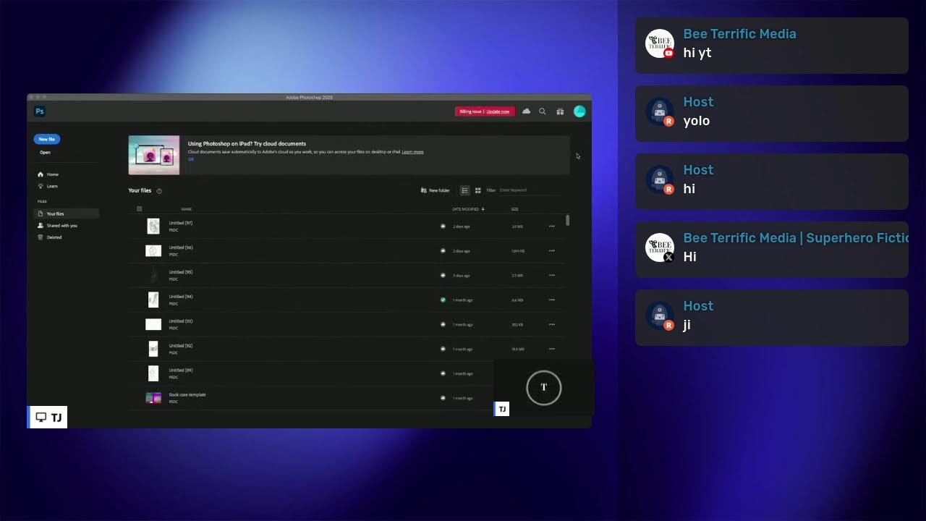
Task: Click the Photoshop Ps logo icon
Action: (x=40, y=111)
